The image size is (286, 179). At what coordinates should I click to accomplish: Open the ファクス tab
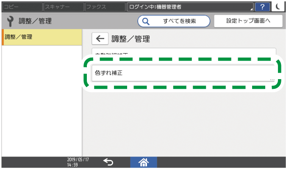[x=105, y=7]
